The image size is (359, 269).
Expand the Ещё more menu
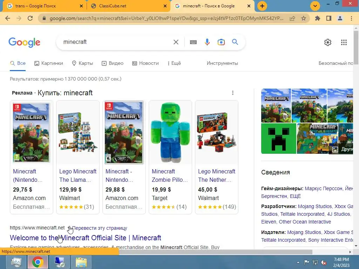(x=174, y=63)
